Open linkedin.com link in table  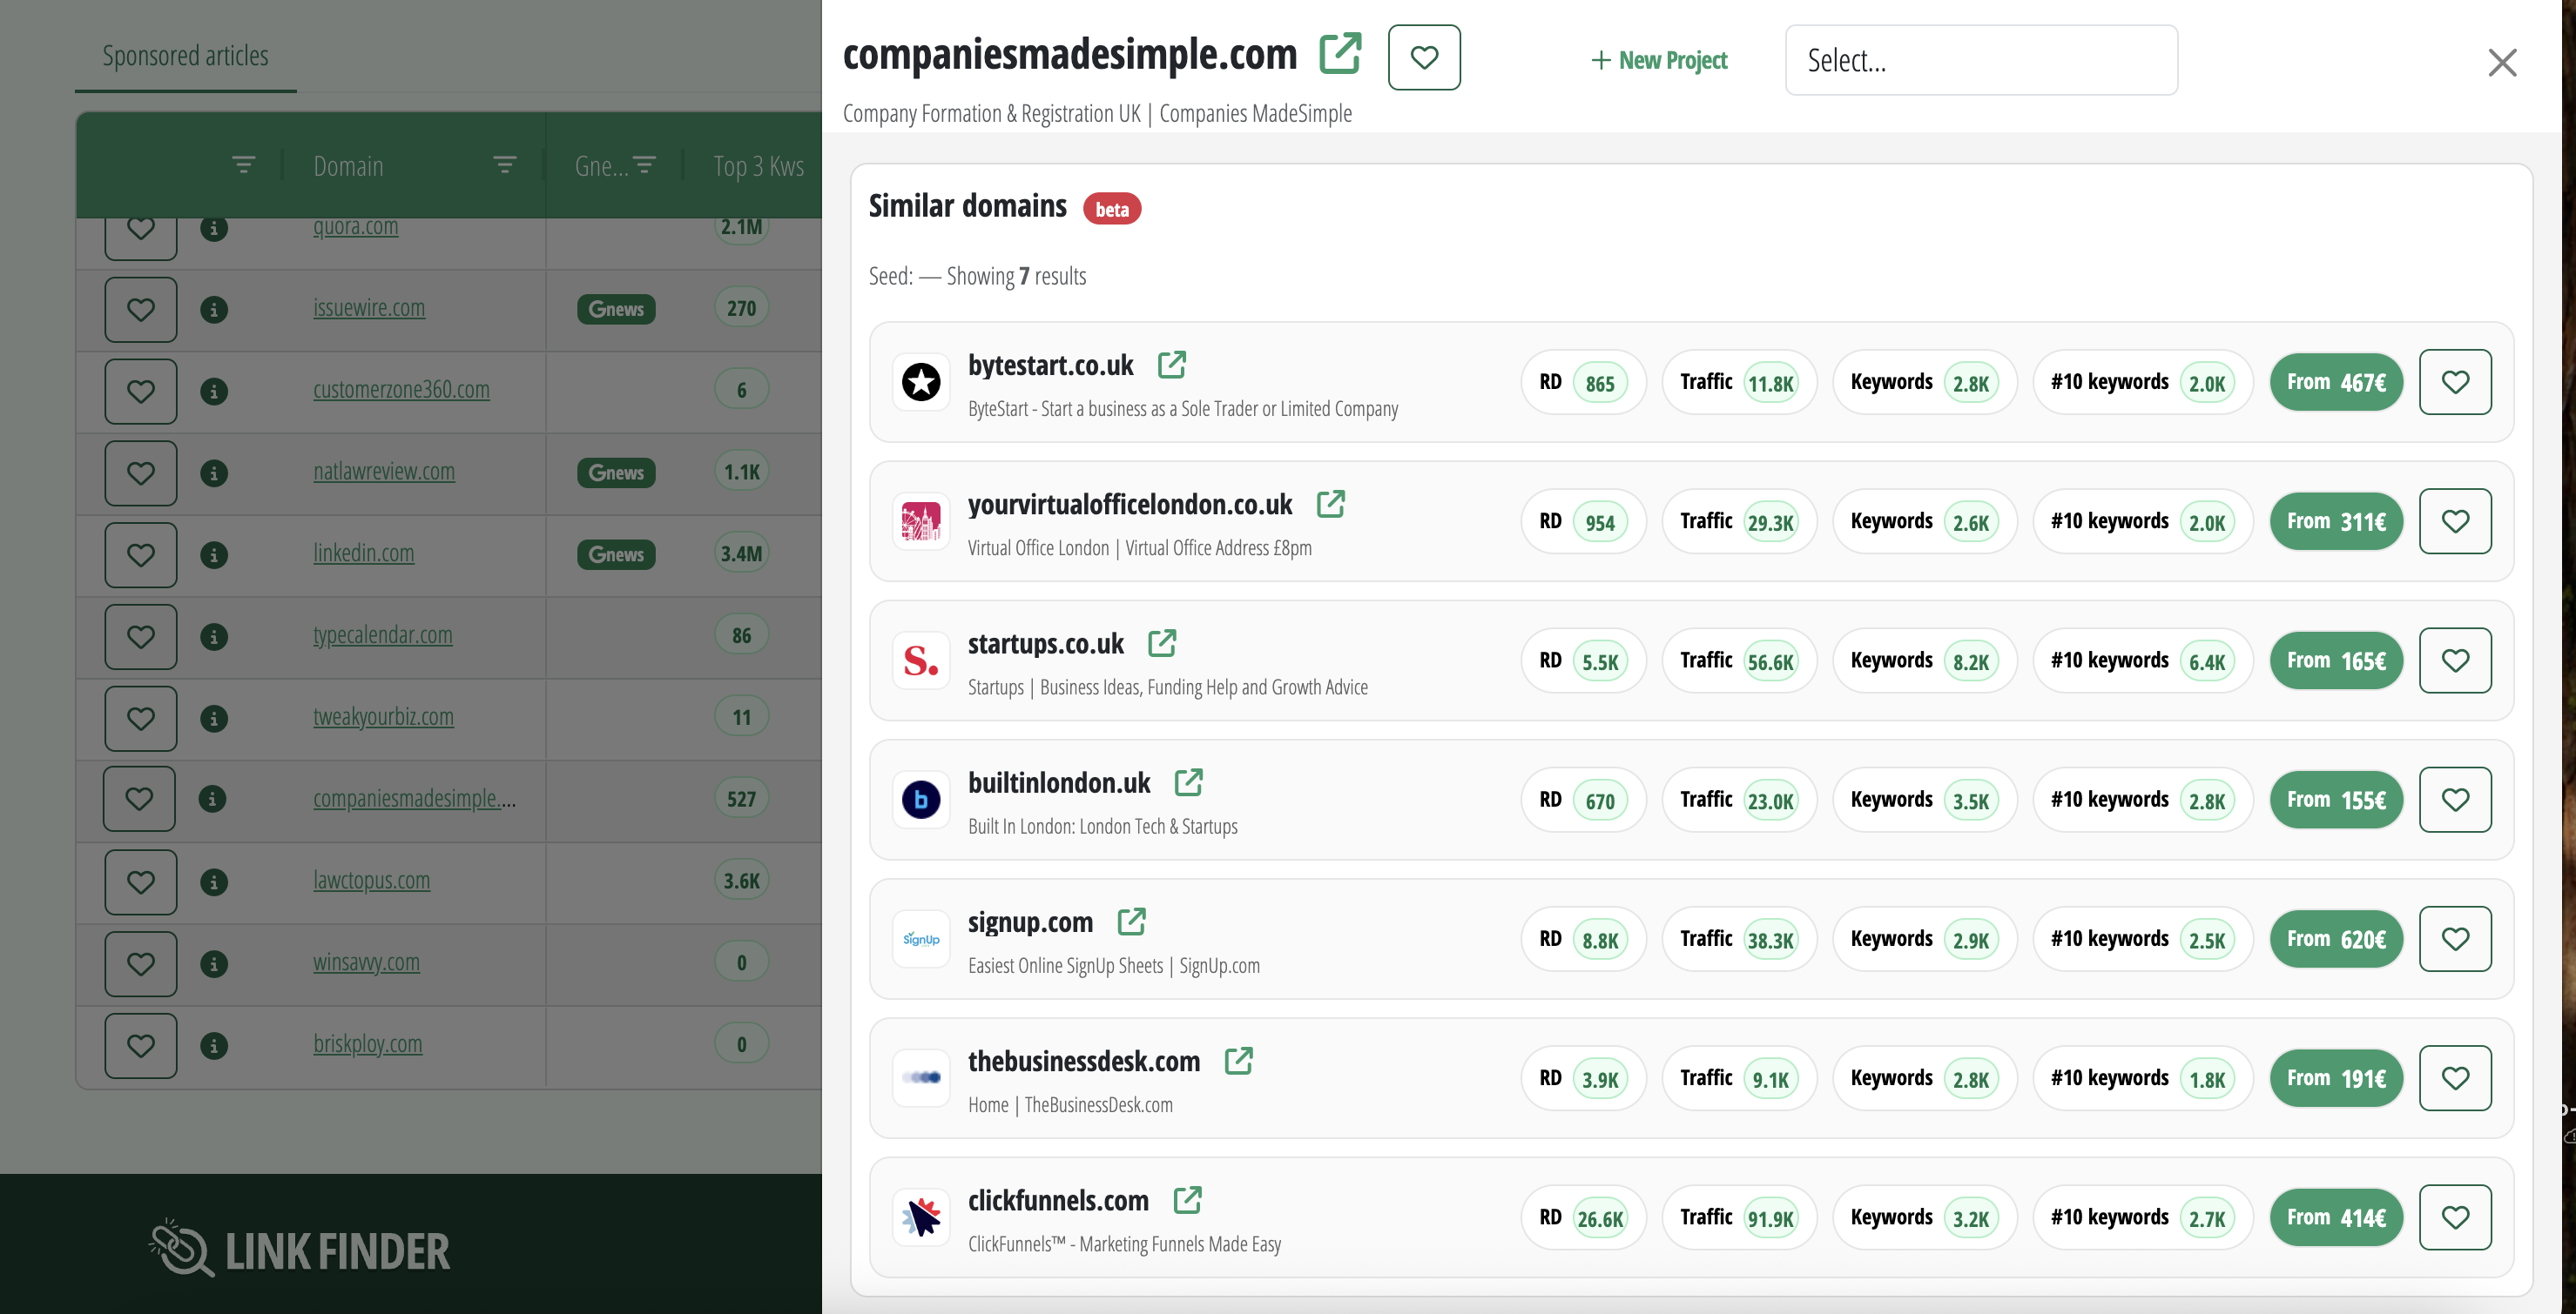(x=363, y=553)
